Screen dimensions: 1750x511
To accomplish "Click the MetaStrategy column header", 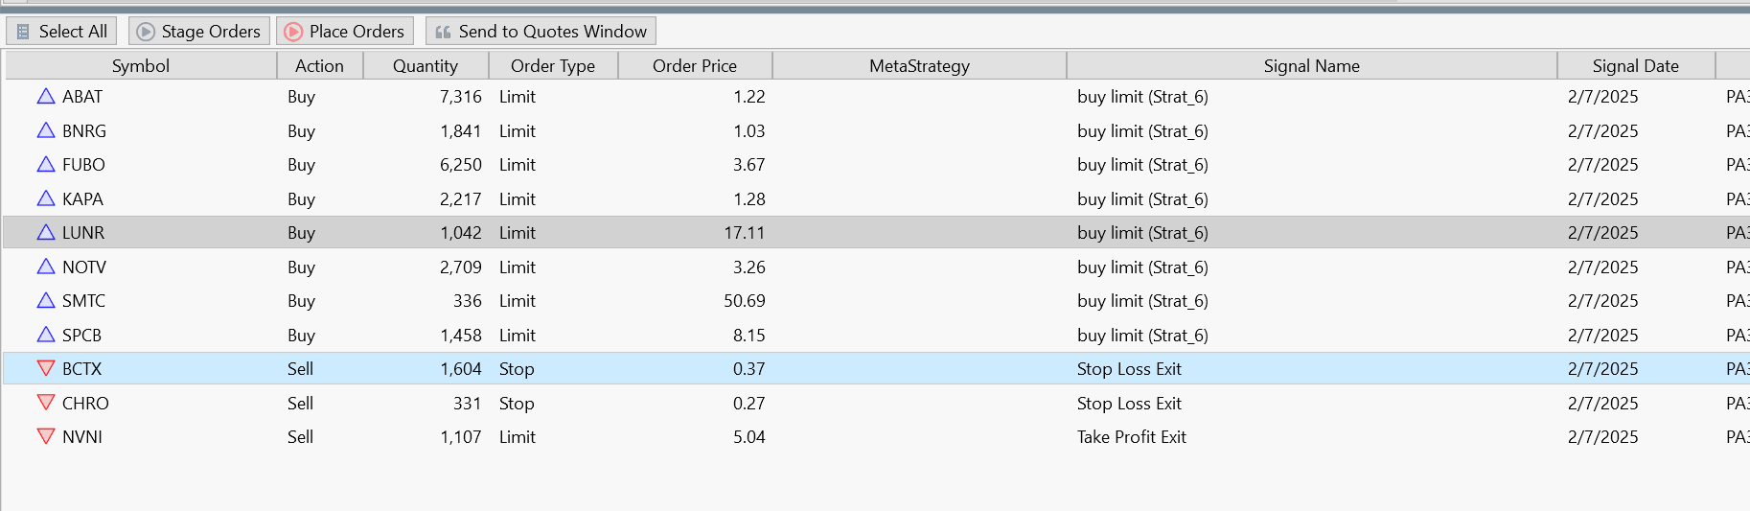I will coord(918,66).
